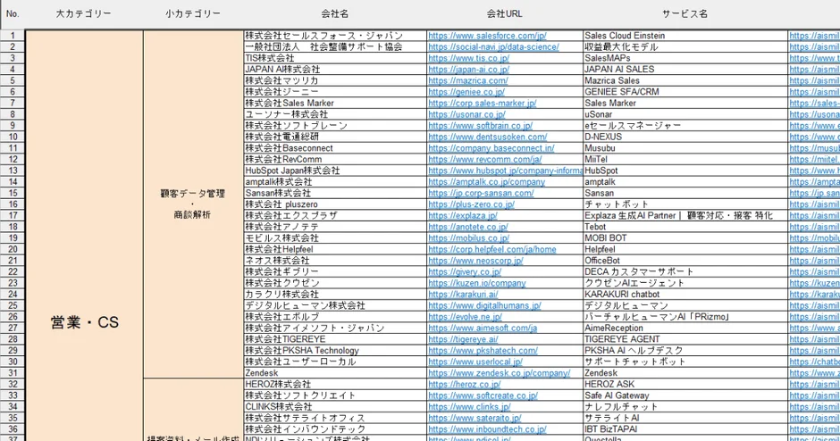Select the MiiTel service cell
Viewport: 840px width, 441px height.
(685, 160)
